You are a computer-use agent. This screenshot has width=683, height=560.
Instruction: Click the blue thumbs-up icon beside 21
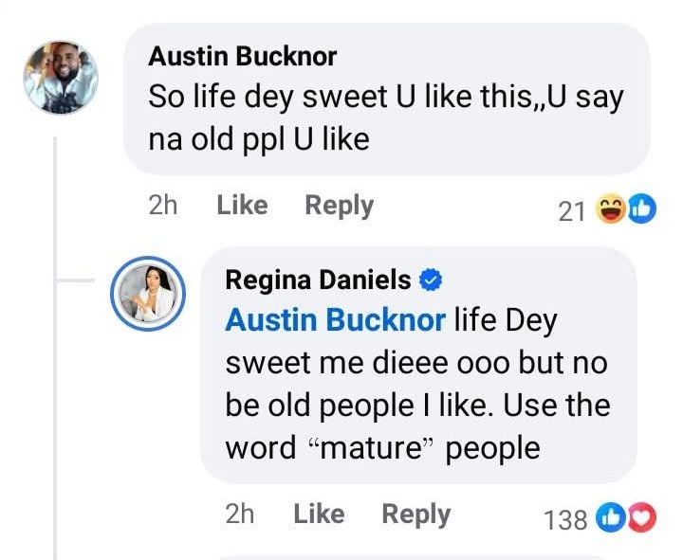click(641, 209)
